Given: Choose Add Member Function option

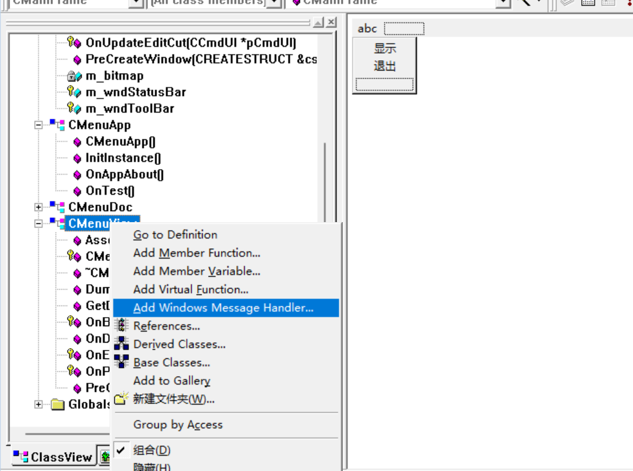Looking at the screenshot, I should (197, 253).
